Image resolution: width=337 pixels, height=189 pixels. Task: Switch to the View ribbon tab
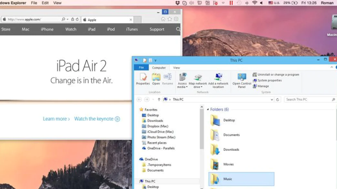177,68
